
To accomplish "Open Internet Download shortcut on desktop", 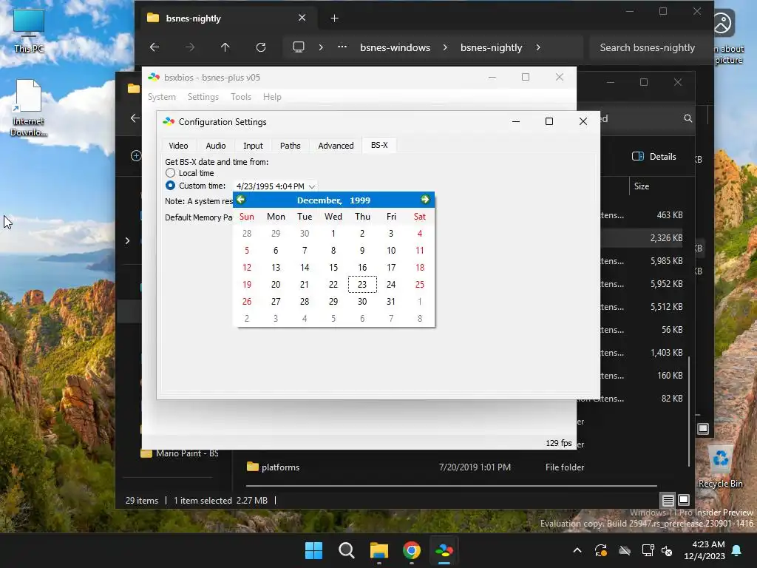I will click(29, 107).
